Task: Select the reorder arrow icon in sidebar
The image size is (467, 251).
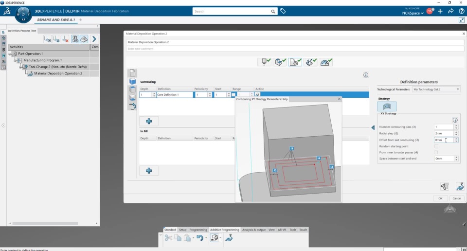Action: tap(132, 106)
